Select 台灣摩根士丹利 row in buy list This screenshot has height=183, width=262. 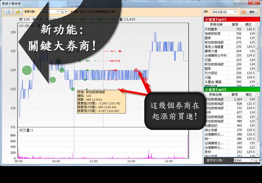[230, 56]
